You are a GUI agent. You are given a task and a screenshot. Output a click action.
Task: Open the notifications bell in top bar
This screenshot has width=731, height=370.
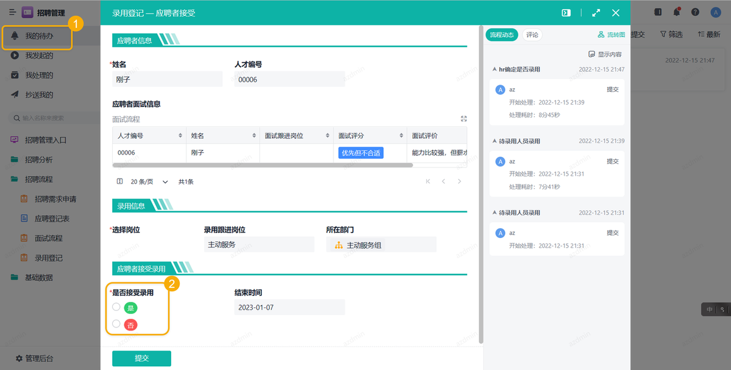pos(676,12)
